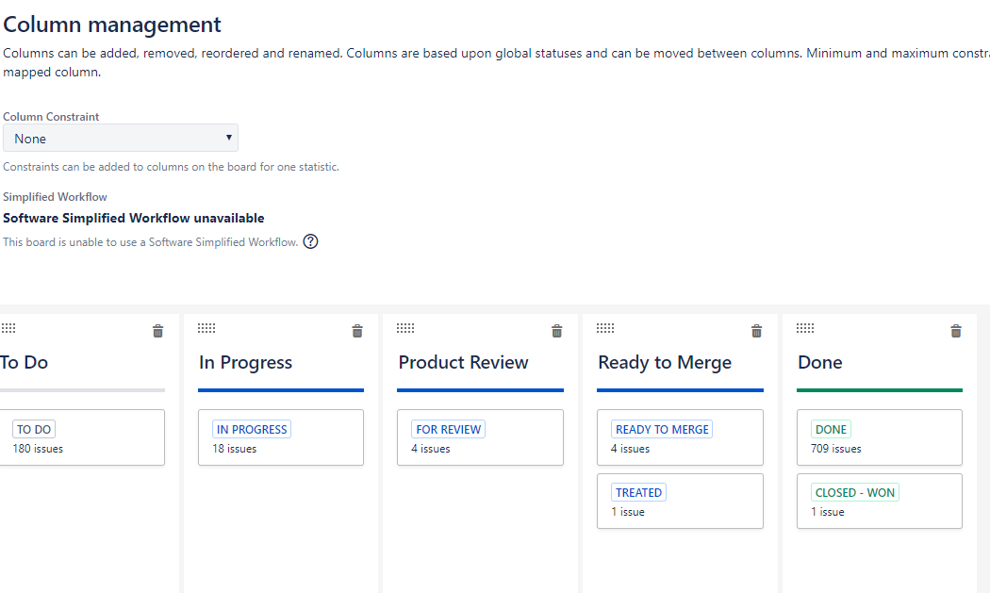Grab the In Progress column drag handle
The width and height of the screenshot is (990, 593).
206,328
